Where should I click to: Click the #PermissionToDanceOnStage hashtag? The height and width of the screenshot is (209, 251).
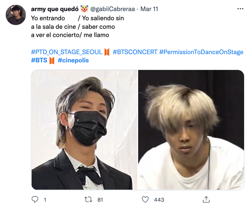(201, 52)
